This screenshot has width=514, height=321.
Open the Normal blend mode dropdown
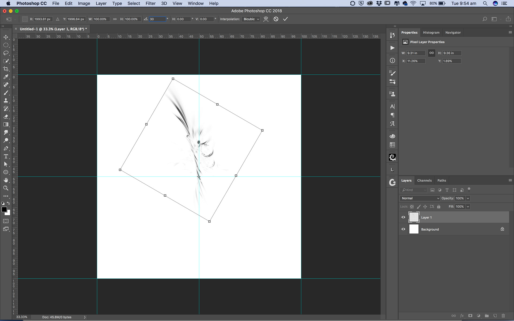point(420,198)
